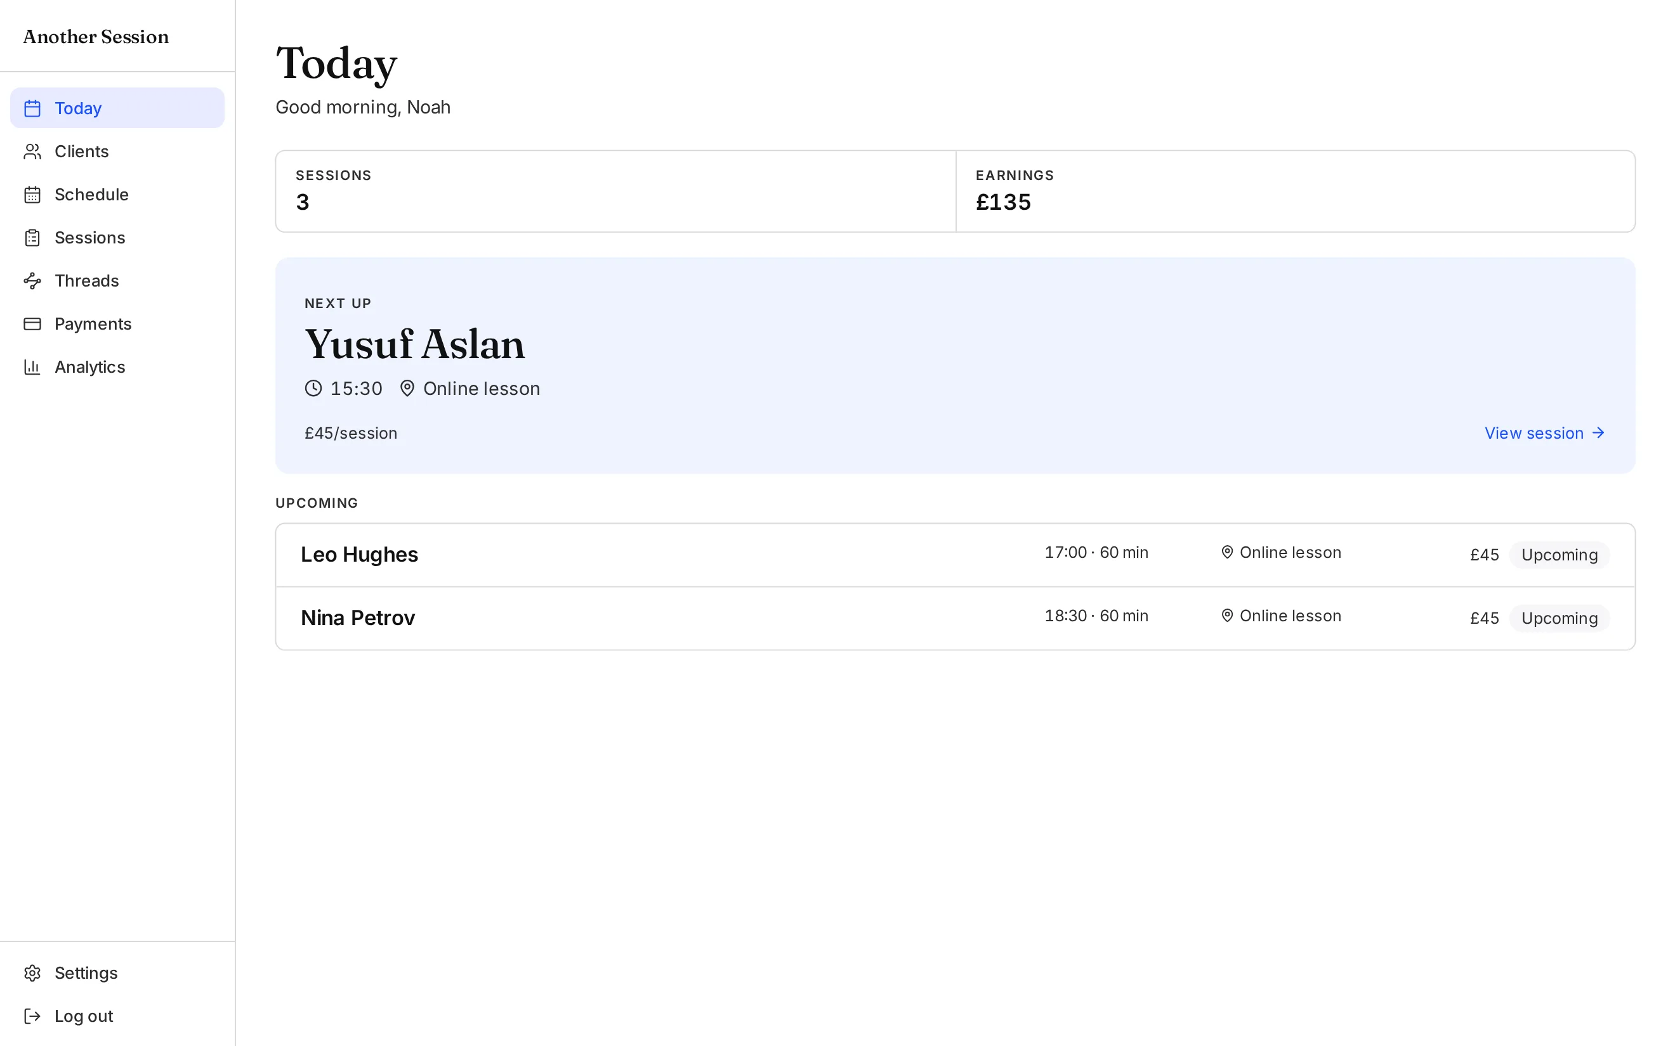The image size is (1675, 1046).
Task: Click the Analytics bar chart icon
Action: [32, 367]
